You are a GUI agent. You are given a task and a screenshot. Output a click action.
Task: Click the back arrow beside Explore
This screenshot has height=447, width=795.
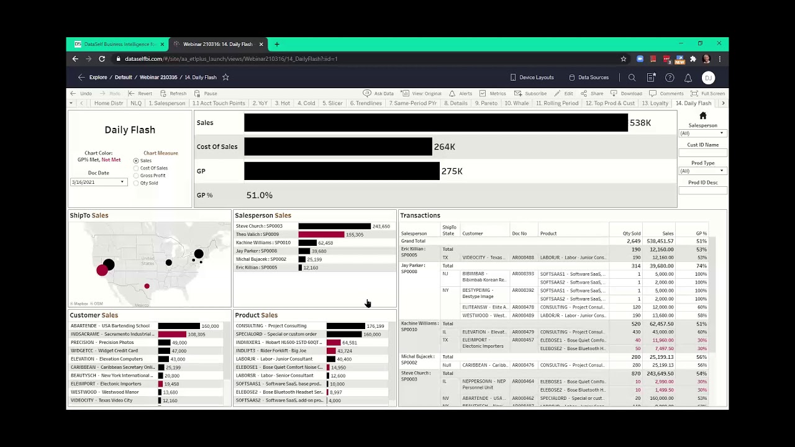[81, 77]
